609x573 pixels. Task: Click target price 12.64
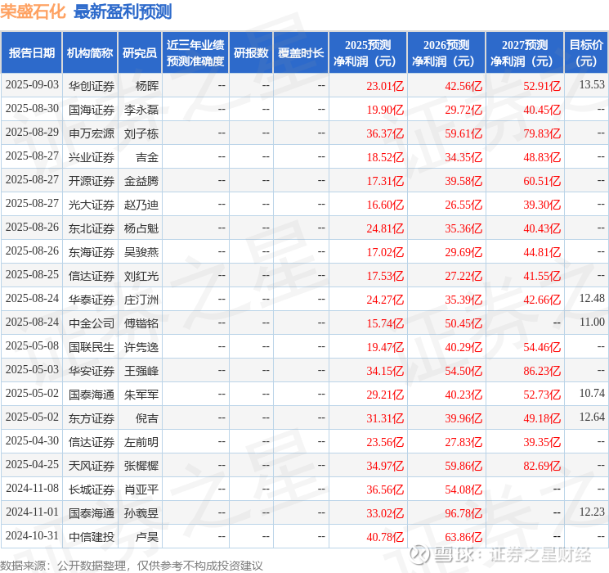(592, 417)
